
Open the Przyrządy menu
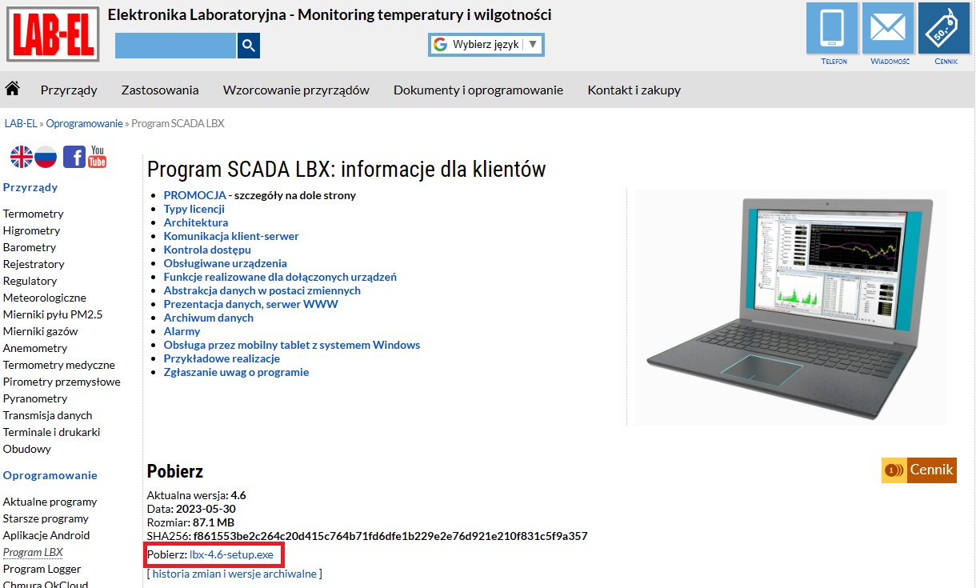click(x=69, y=90)
